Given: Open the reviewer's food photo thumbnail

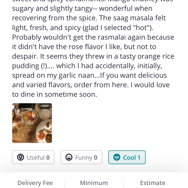Looking at the screenshot, I should 32,123.
